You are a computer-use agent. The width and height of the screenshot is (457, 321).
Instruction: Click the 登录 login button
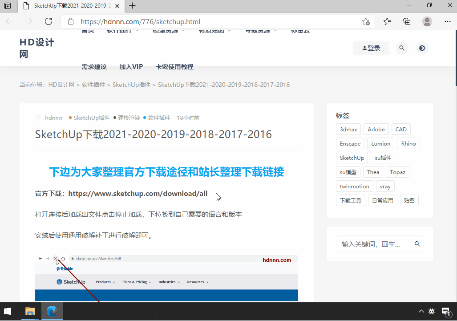coord(371,48)
